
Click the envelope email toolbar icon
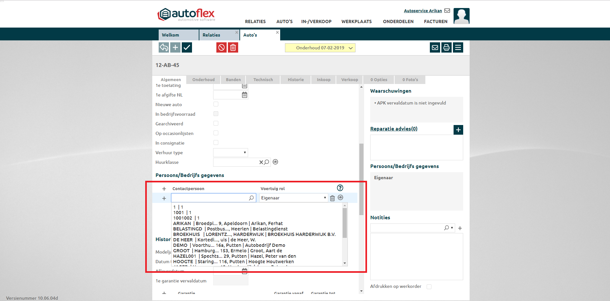(435, 48)
